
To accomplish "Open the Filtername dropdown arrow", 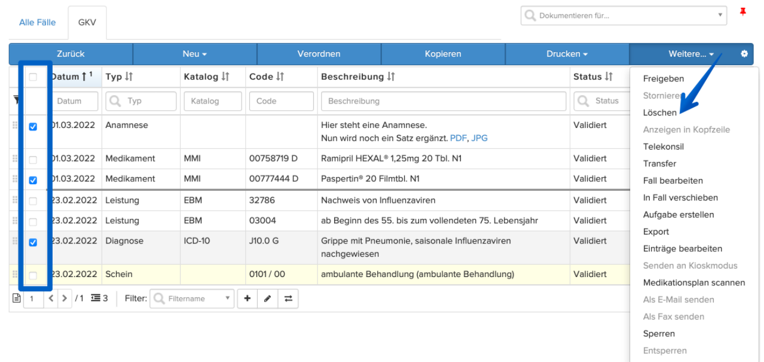I will 227,298.
